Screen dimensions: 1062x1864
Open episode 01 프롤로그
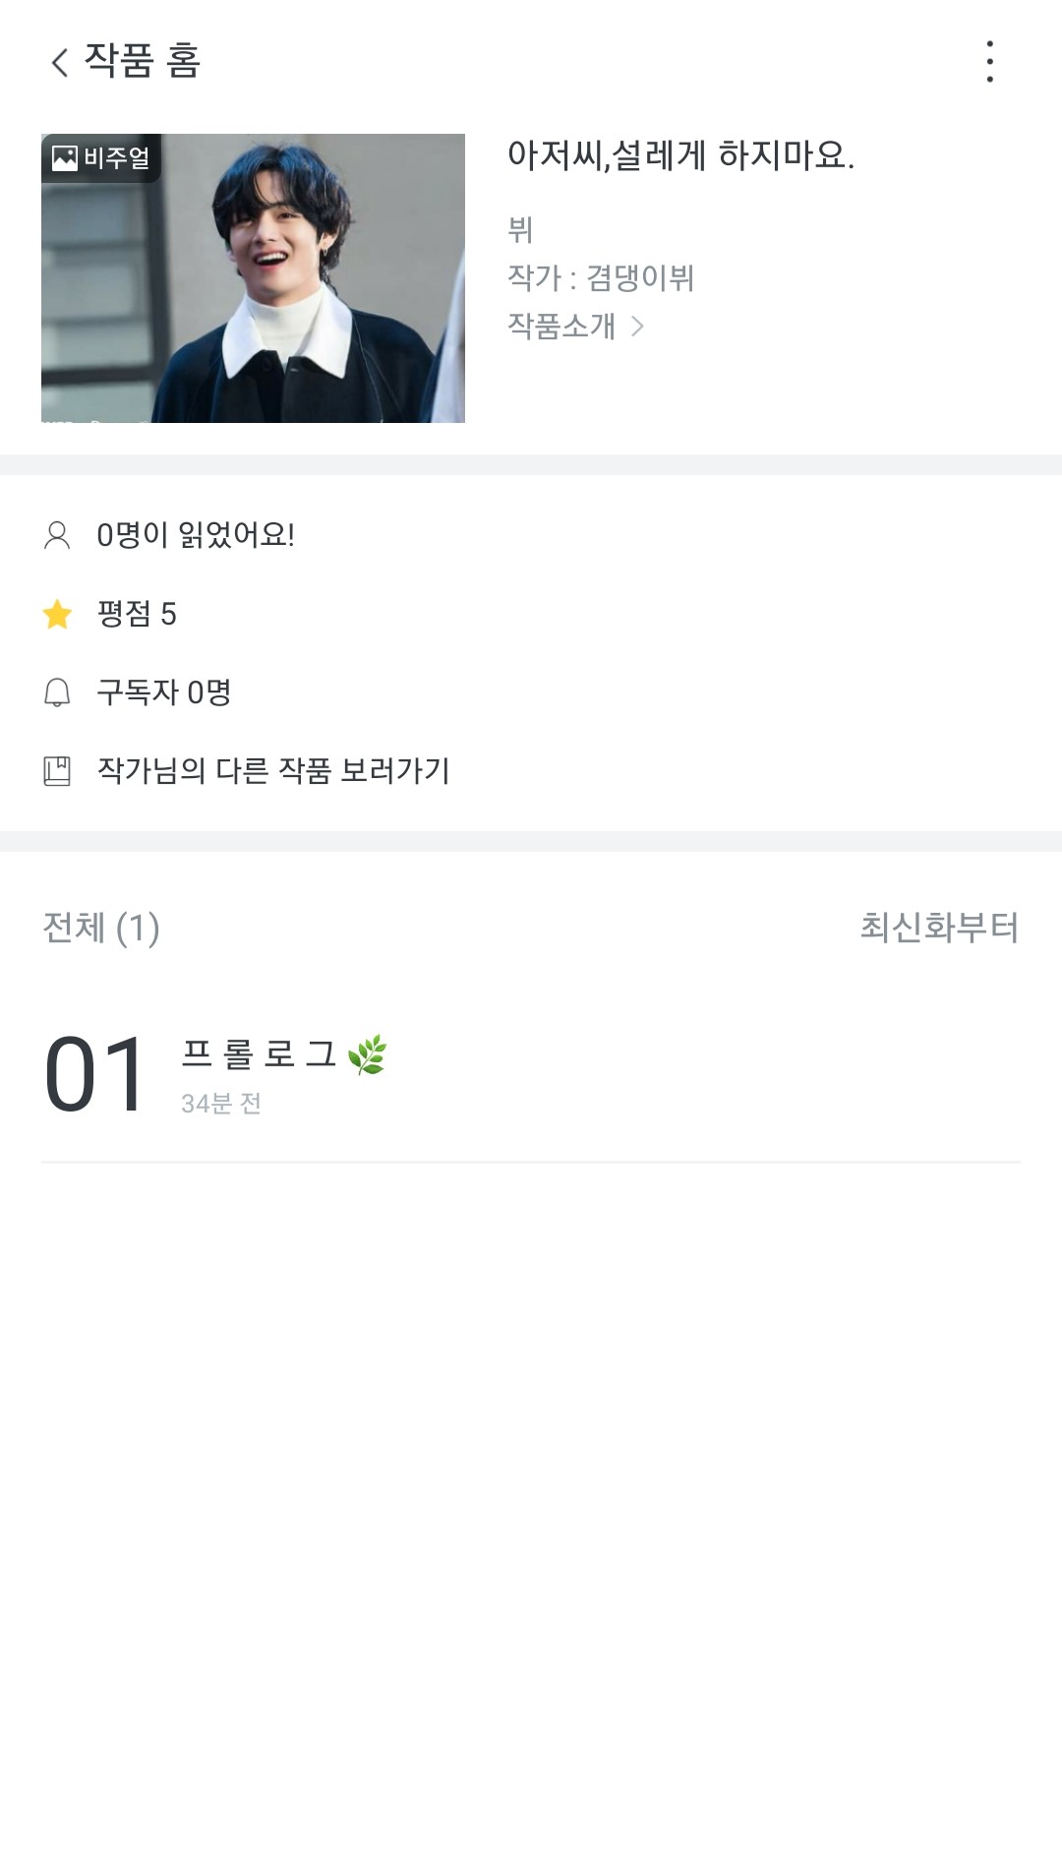(260, 1072)
